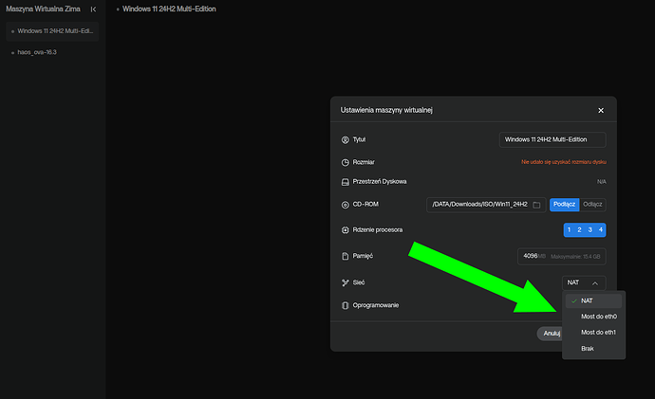Set processor cores to 3
The width and height of the screenshot is (655, 399).
tap(589, 230)
